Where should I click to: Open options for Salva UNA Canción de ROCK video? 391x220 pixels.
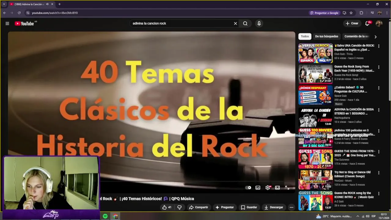pos(379,46)
